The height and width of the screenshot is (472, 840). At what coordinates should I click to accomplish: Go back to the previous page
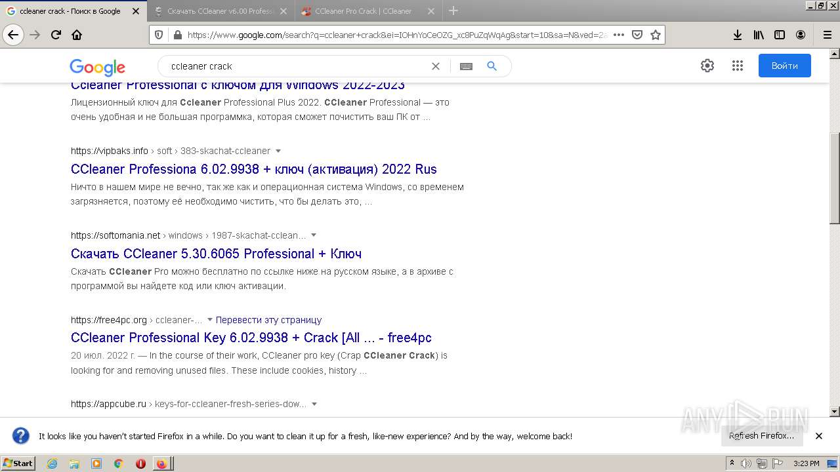pos(13,35)
